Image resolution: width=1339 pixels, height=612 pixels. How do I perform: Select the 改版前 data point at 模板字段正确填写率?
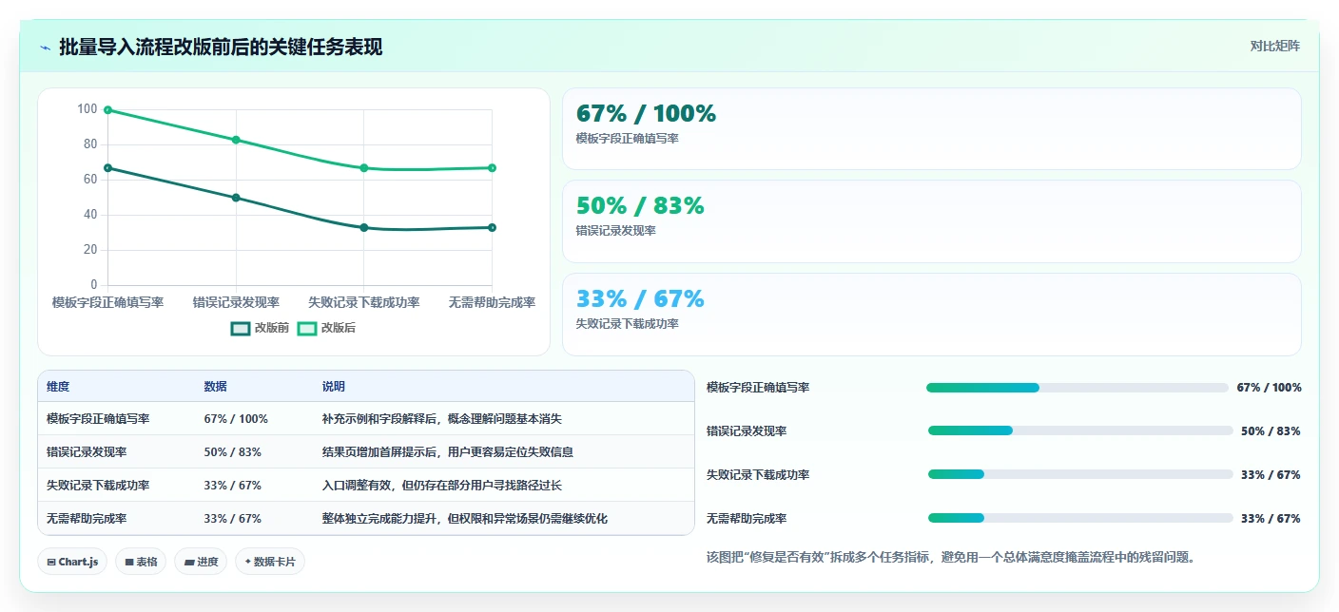(107, 168)
